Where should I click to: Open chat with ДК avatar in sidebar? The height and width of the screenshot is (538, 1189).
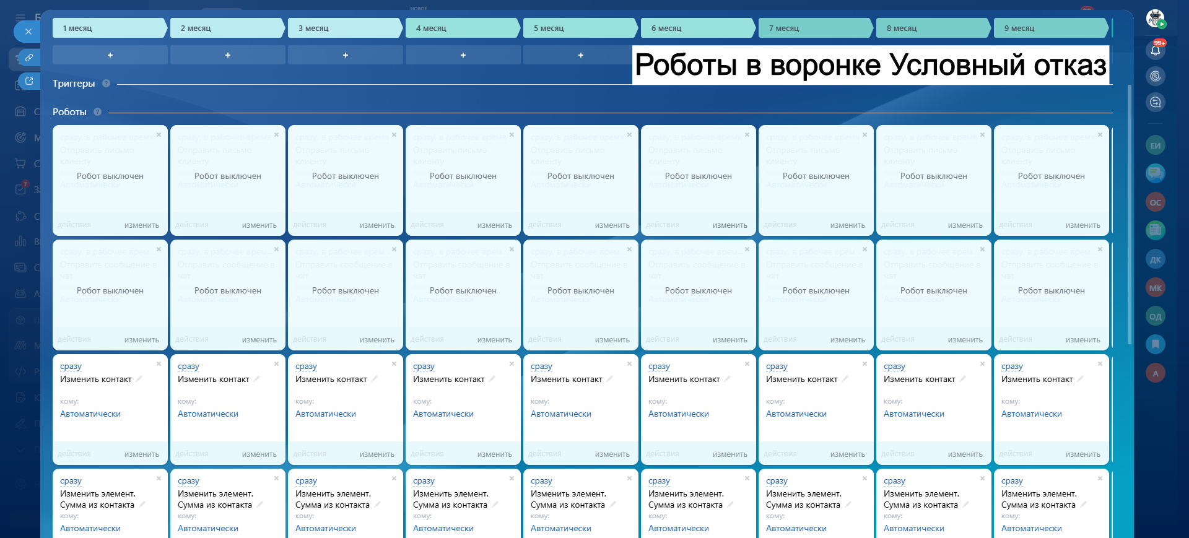[x=1155, y=259]
